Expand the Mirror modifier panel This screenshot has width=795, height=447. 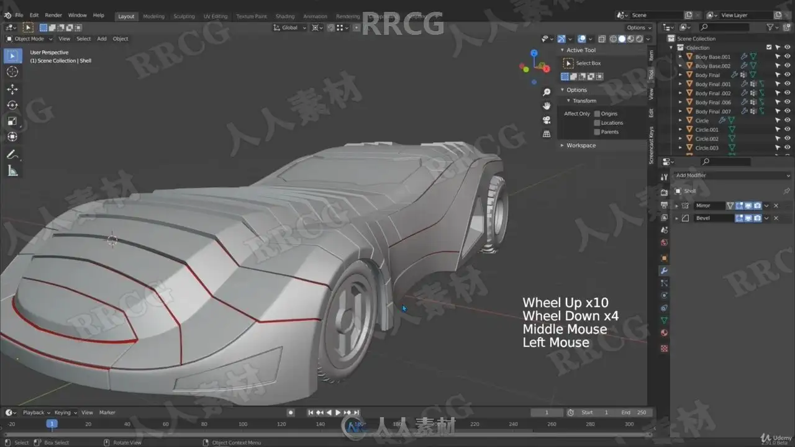(x=677, y=205)
